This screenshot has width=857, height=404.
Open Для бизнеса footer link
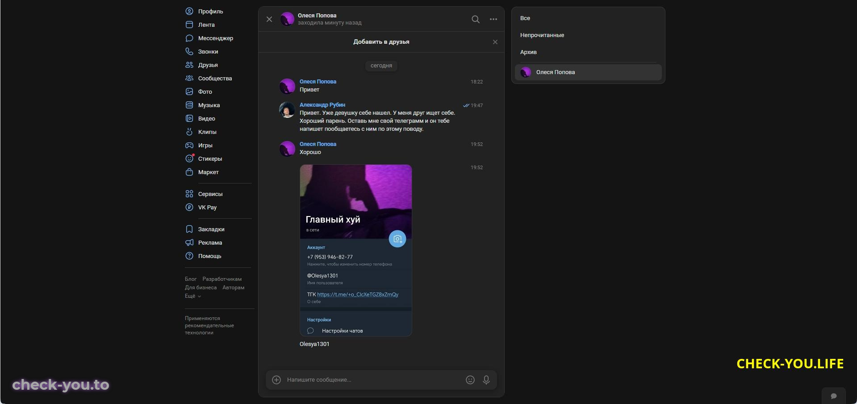[201, 287]
